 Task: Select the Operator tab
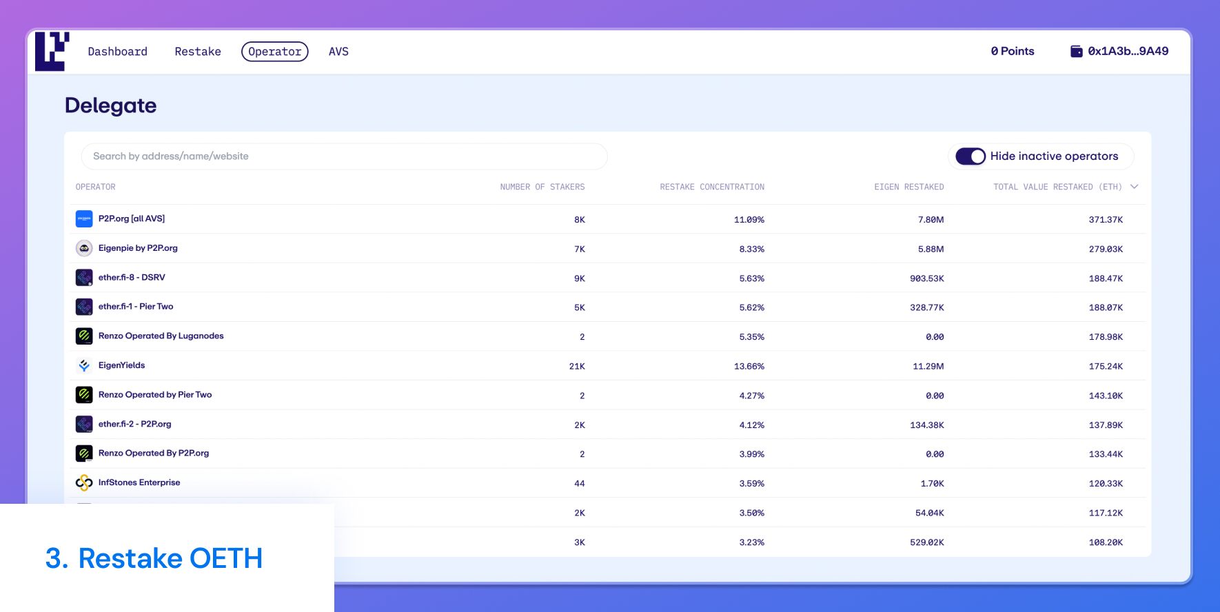pyautogui.click(x=275, y=52)
